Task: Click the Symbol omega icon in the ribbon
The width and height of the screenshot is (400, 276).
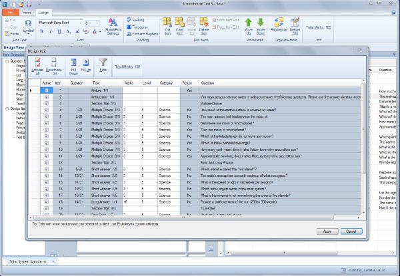Action: click(x=28, y=23)
